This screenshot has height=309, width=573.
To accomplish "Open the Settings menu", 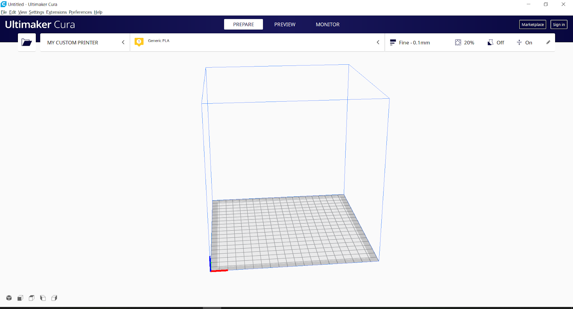I will click(37, 12).
